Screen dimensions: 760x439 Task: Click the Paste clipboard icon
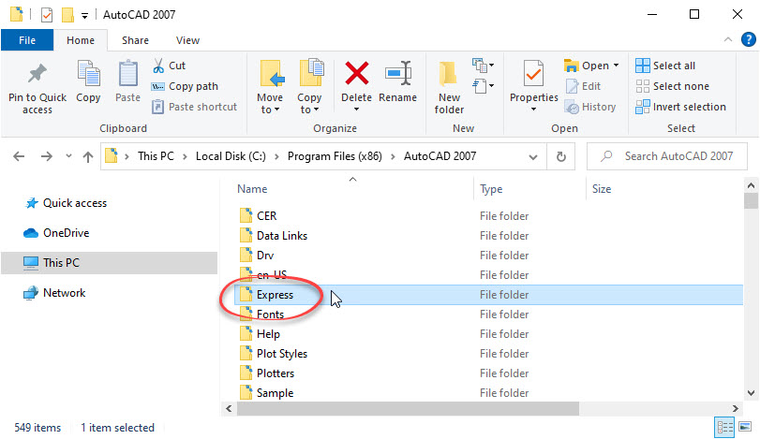[x=128, y=74]
